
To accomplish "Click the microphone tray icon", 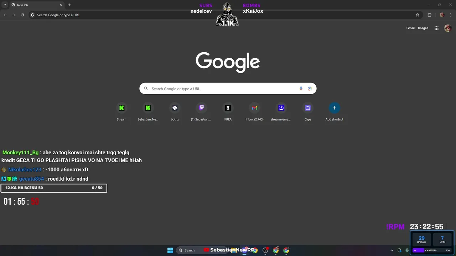I will tap(407, 250).
